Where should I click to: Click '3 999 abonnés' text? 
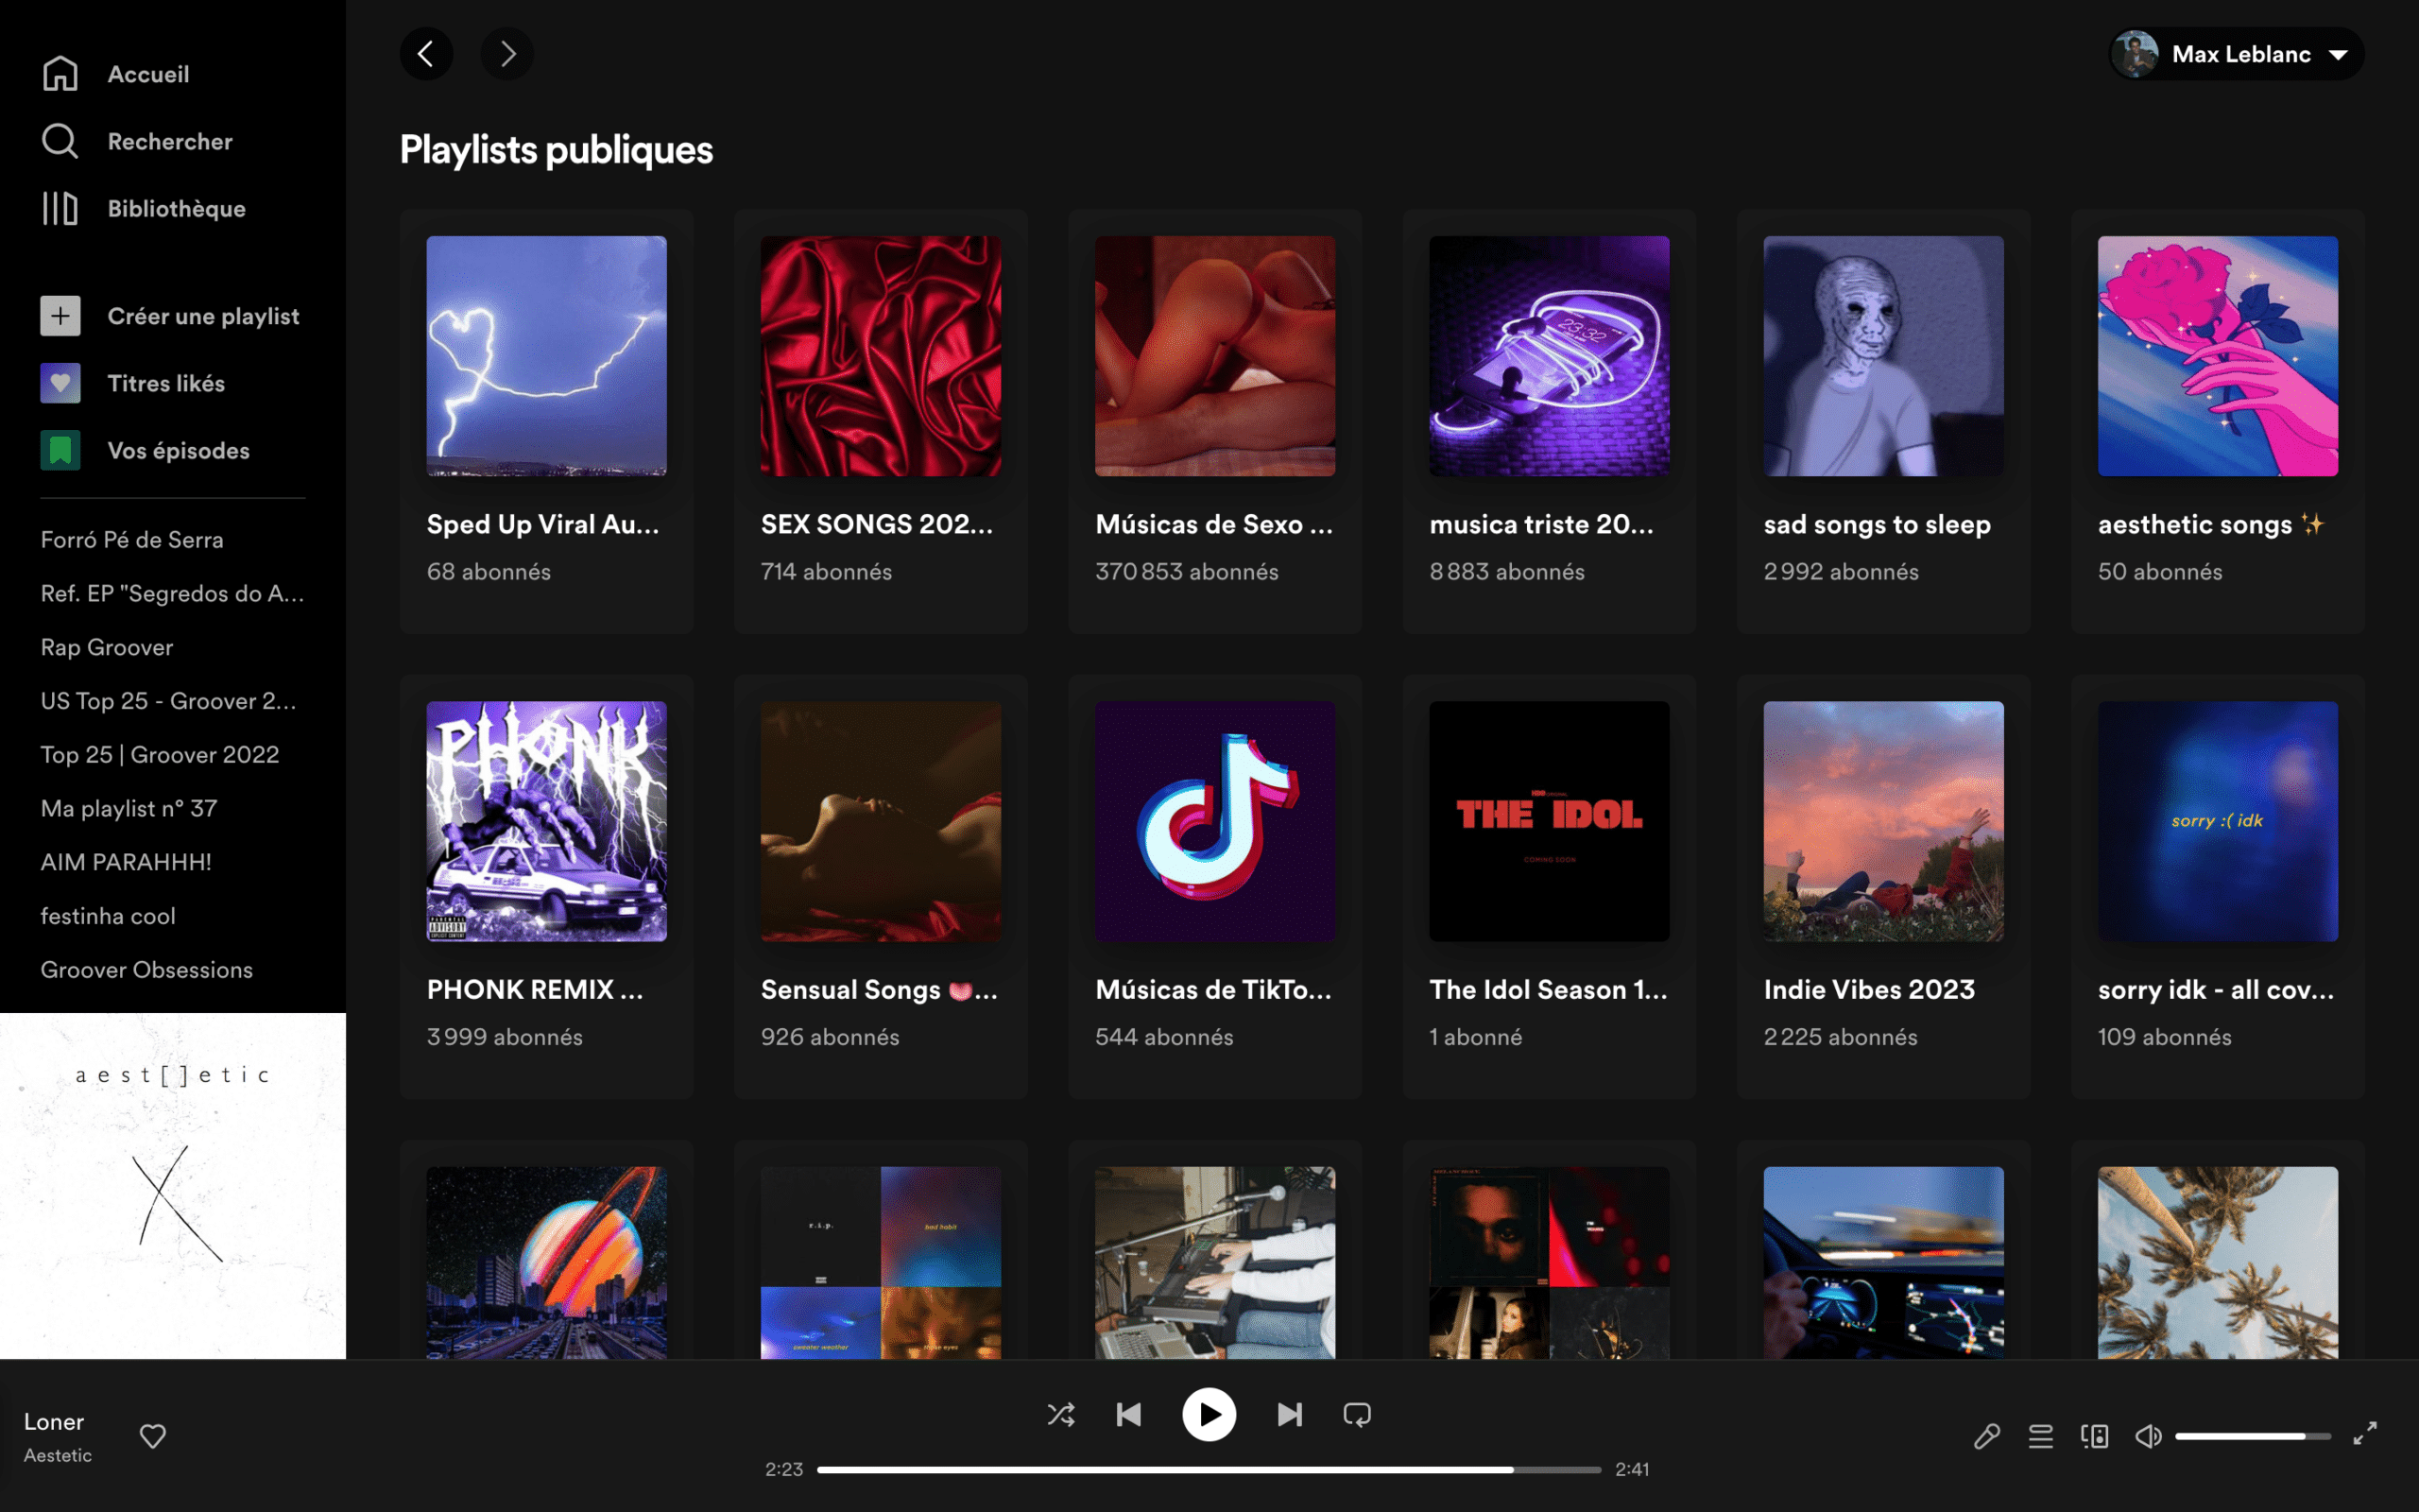[505, 1036]
